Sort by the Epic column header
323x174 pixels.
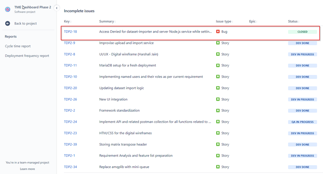[x=253, y=21]
